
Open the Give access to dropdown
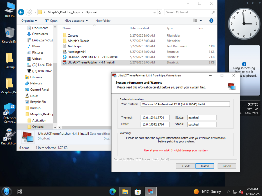[77, 21]
